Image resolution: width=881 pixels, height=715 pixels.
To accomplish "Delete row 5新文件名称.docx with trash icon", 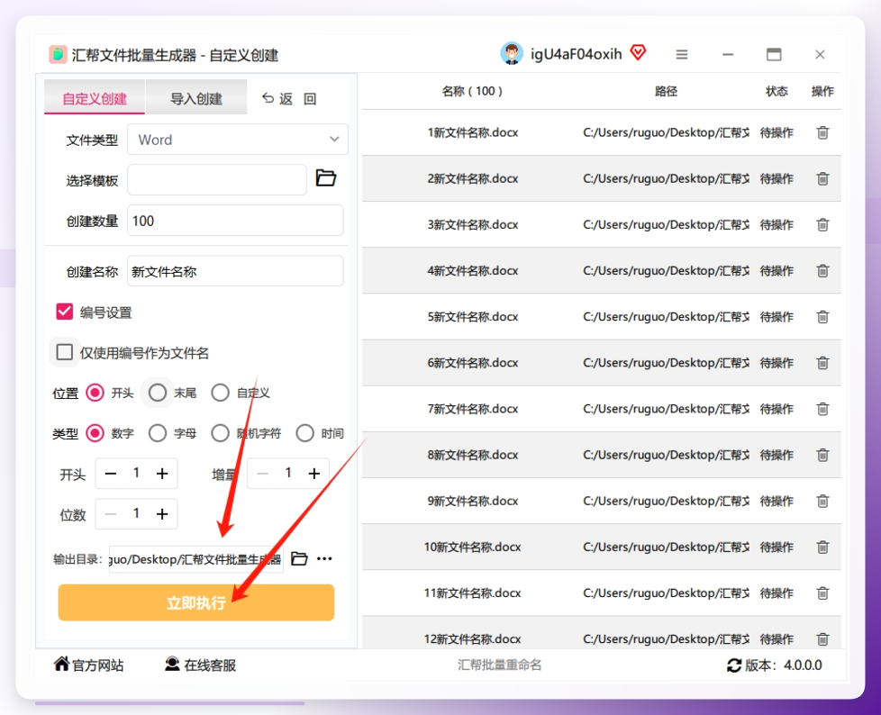I will 822,317.
